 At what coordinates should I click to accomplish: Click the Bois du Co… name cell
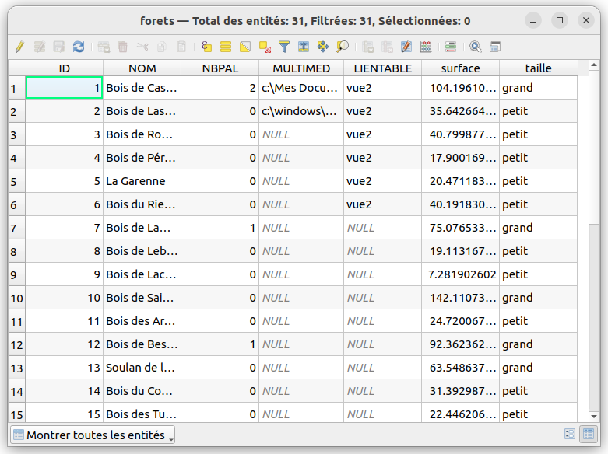[x=142, y=391]
